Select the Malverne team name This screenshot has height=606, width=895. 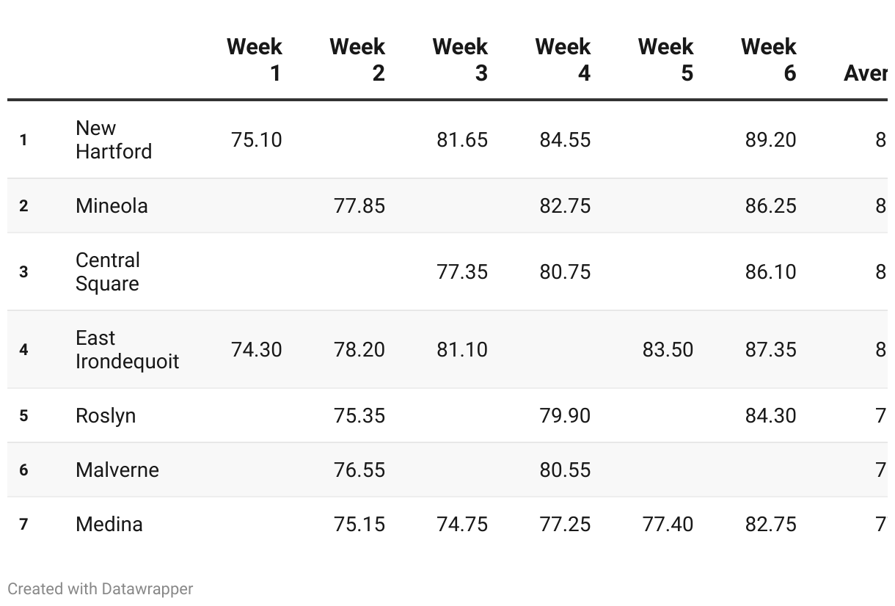tap(117, 470)
